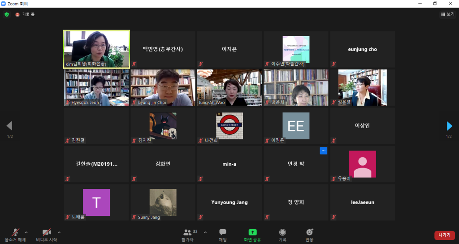This screenshot has width=459, height=244.
Task: Click the leave meeting (나가기) button
Action: (444, 235)
